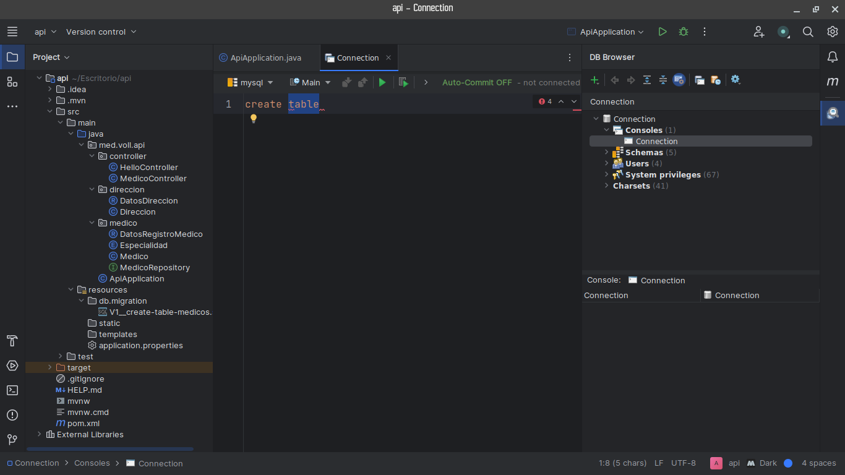This screenshot has height=475, width=845.
Task: Open the ApiApplication run configuration dropdown
Action: tap(606, 32)
